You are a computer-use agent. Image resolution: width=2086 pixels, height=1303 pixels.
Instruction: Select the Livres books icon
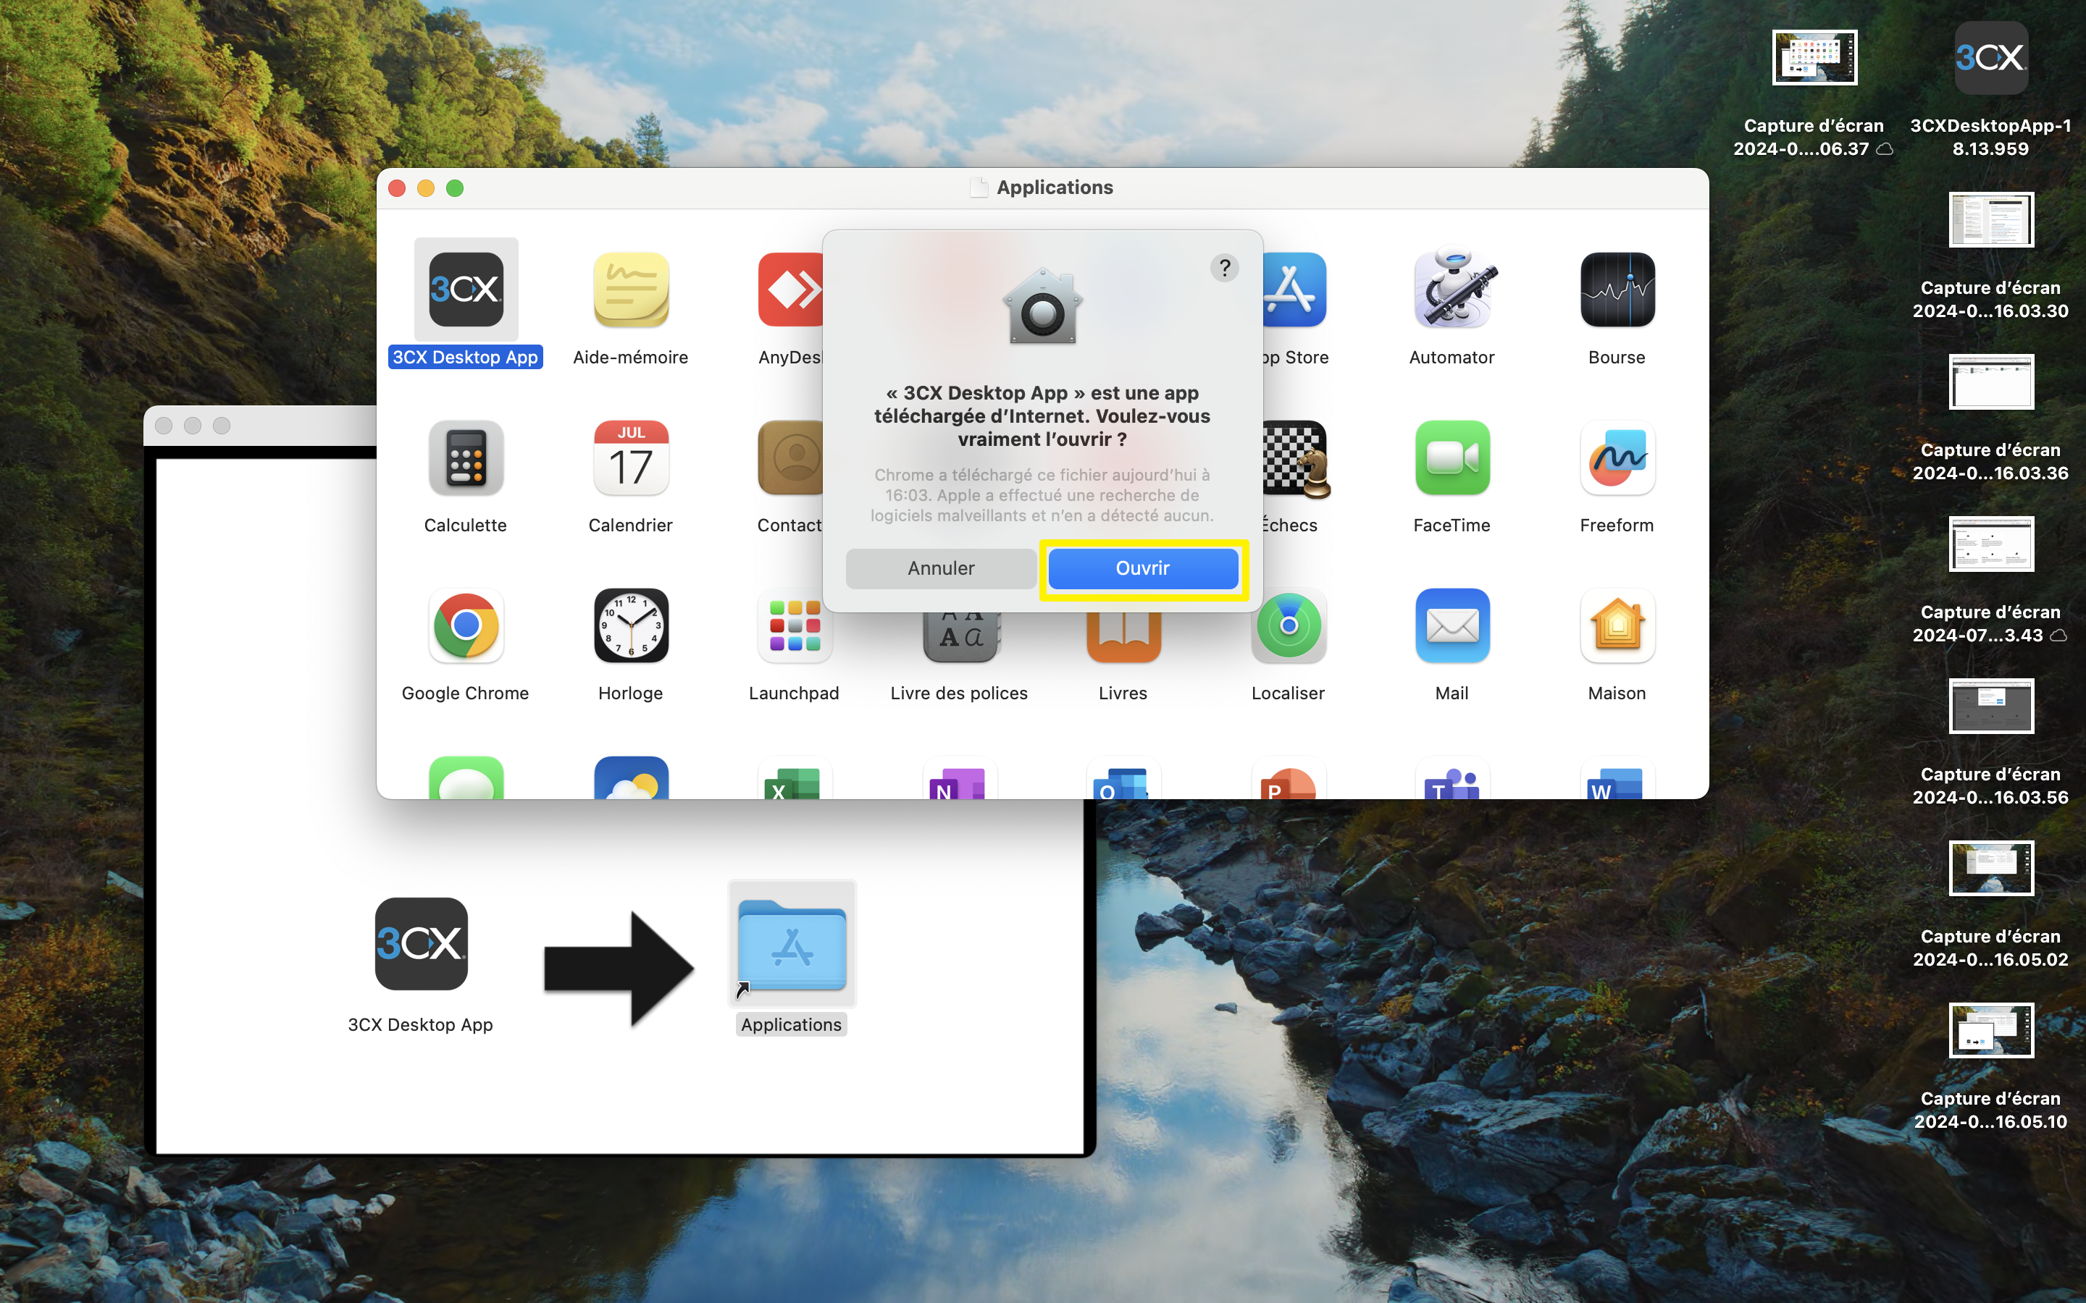1123,638
